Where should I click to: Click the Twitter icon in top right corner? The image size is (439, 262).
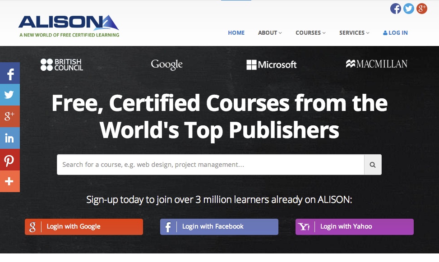(x=409, y=8)
